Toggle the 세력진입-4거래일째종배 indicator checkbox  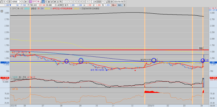click(51, 8)
